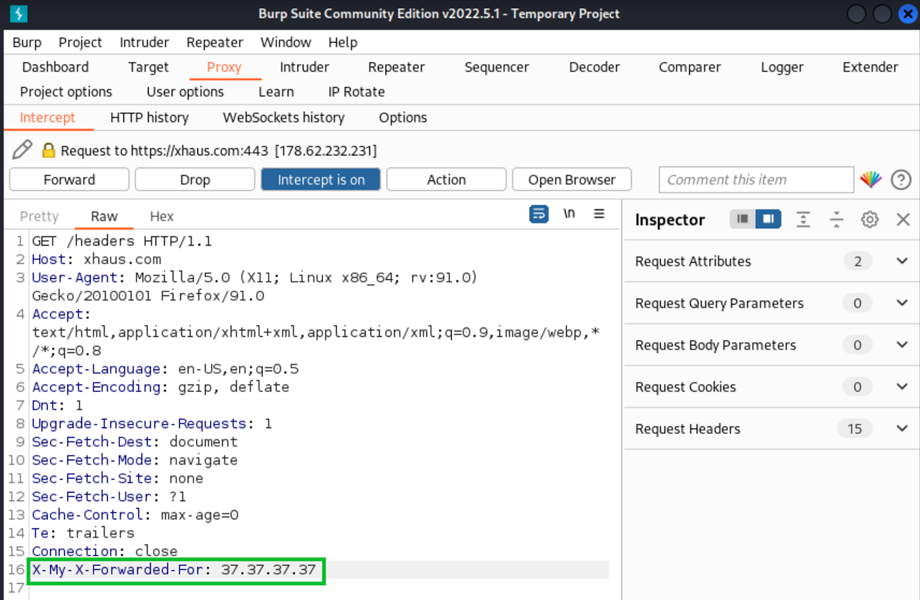Screen dimensions: 920x600
Task: Select the Intercept sub-tab
Action: point(47,118)
